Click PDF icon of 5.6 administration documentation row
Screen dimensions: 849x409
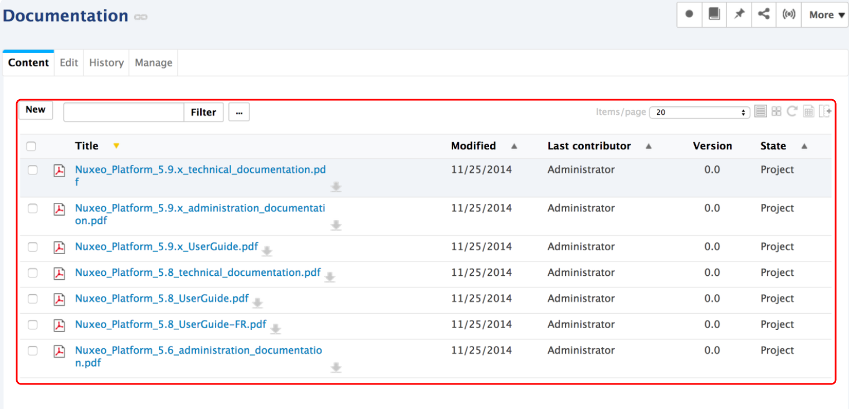tap(60, 351)
